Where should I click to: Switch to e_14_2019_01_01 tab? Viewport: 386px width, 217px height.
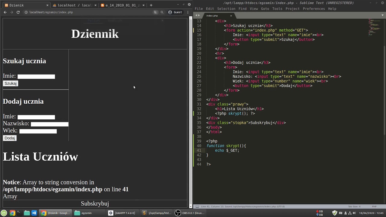pos(122,5)
